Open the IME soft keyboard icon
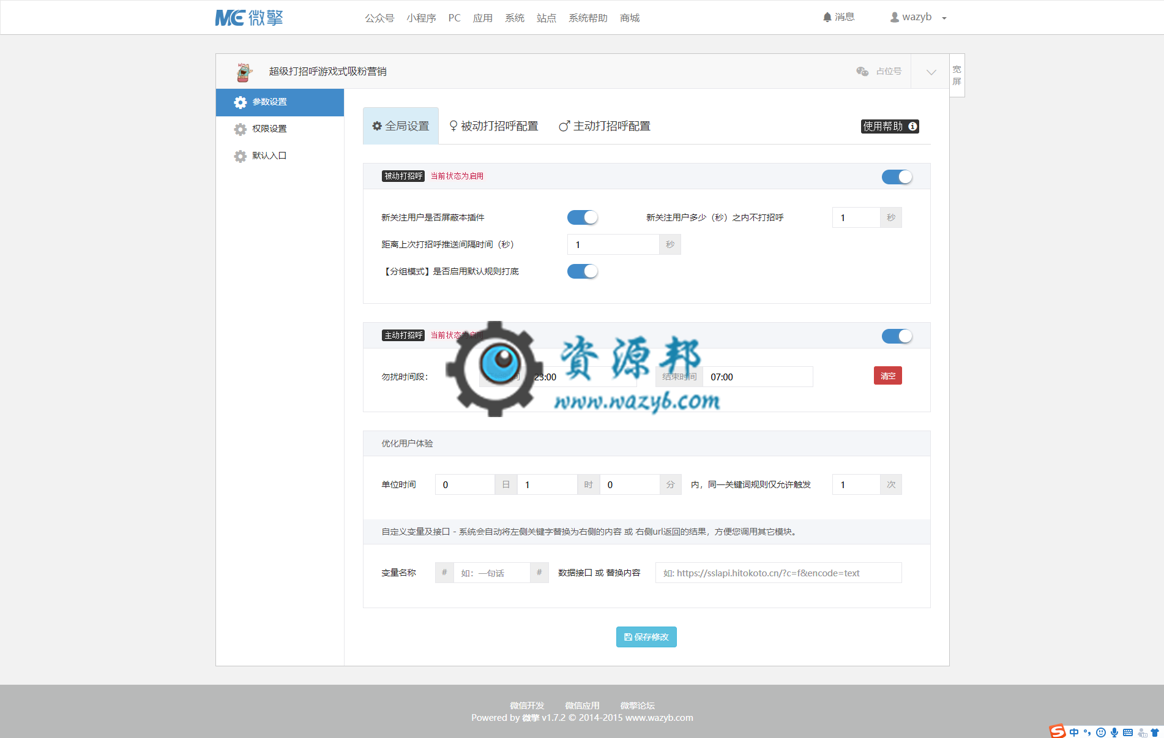1164x738 pixels. (x=1128, y=732)
